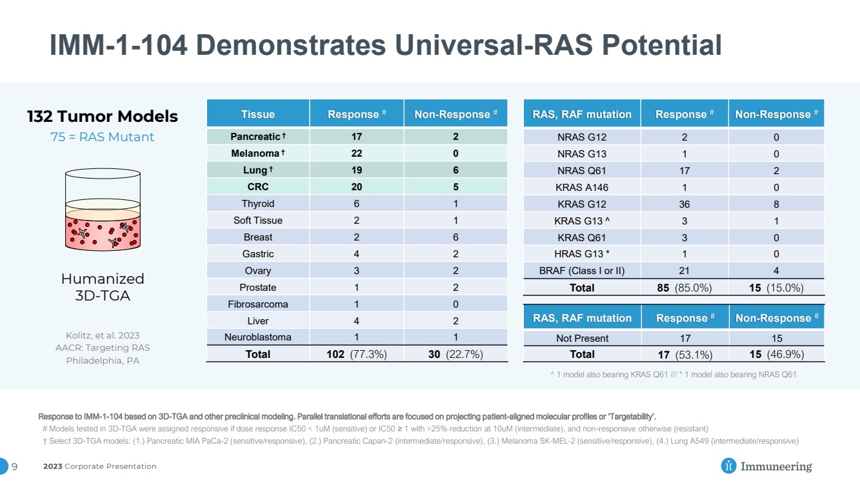860x483 pixels.
Task: Click the Kolitz, et al. 2023 citation
Action: tap(103, 335)
